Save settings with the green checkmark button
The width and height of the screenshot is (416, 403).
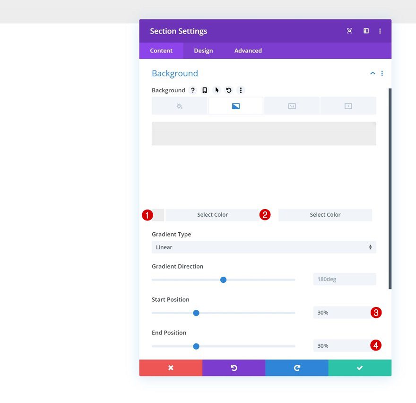359,368
